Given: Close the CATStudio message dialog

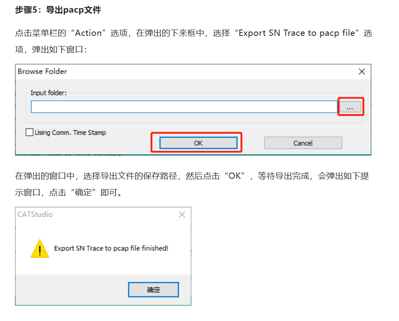Looking at the screenshot, I should (x=182, y=215).
